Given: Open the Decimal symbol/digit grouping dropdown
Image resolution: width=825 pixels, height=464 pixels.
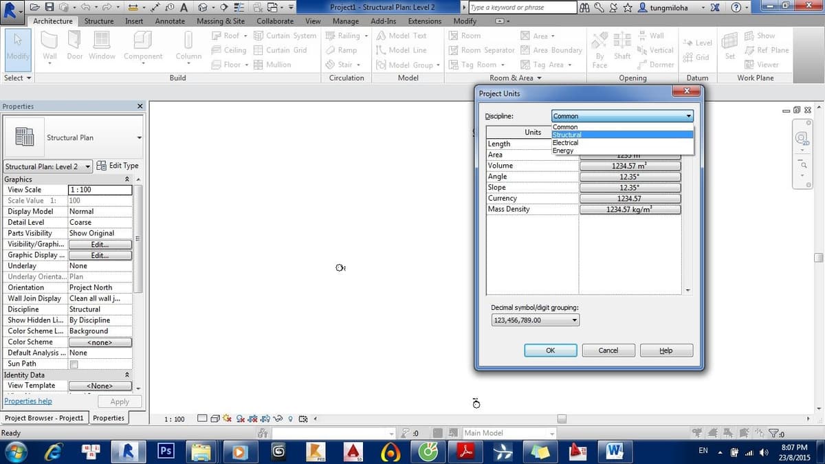Looking at the screenshot, I should point(536,320).
